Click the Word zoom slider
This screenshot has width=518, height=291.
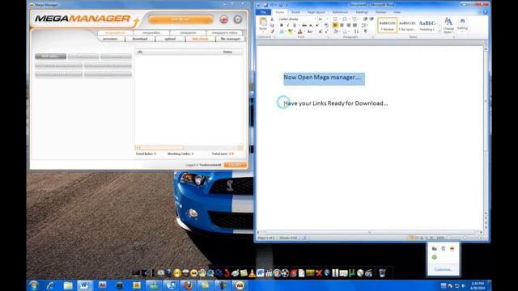click(x=464, y=238)
